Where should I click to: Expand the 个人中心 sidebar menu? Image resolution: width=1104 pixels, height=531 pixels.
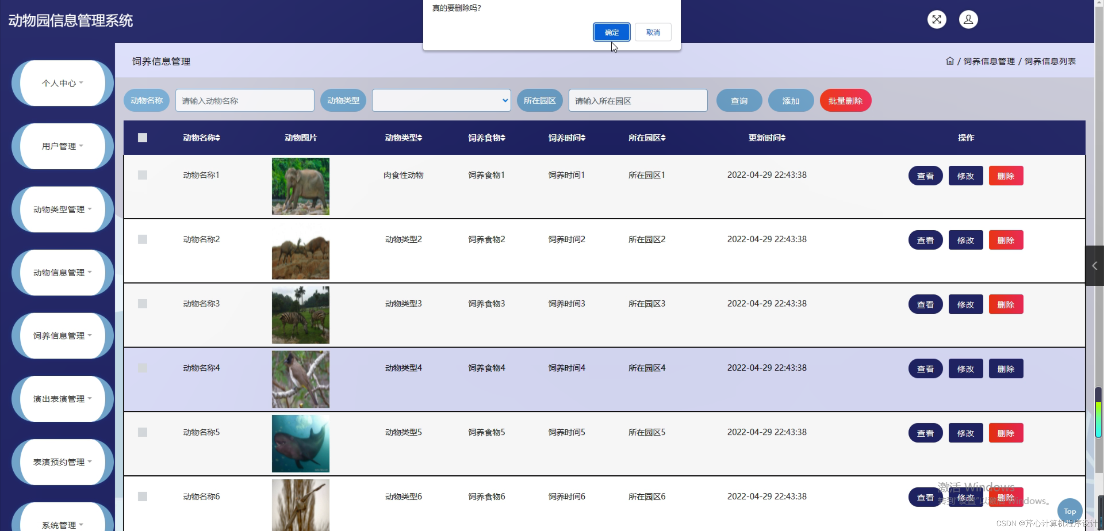[x=61, y=83]
